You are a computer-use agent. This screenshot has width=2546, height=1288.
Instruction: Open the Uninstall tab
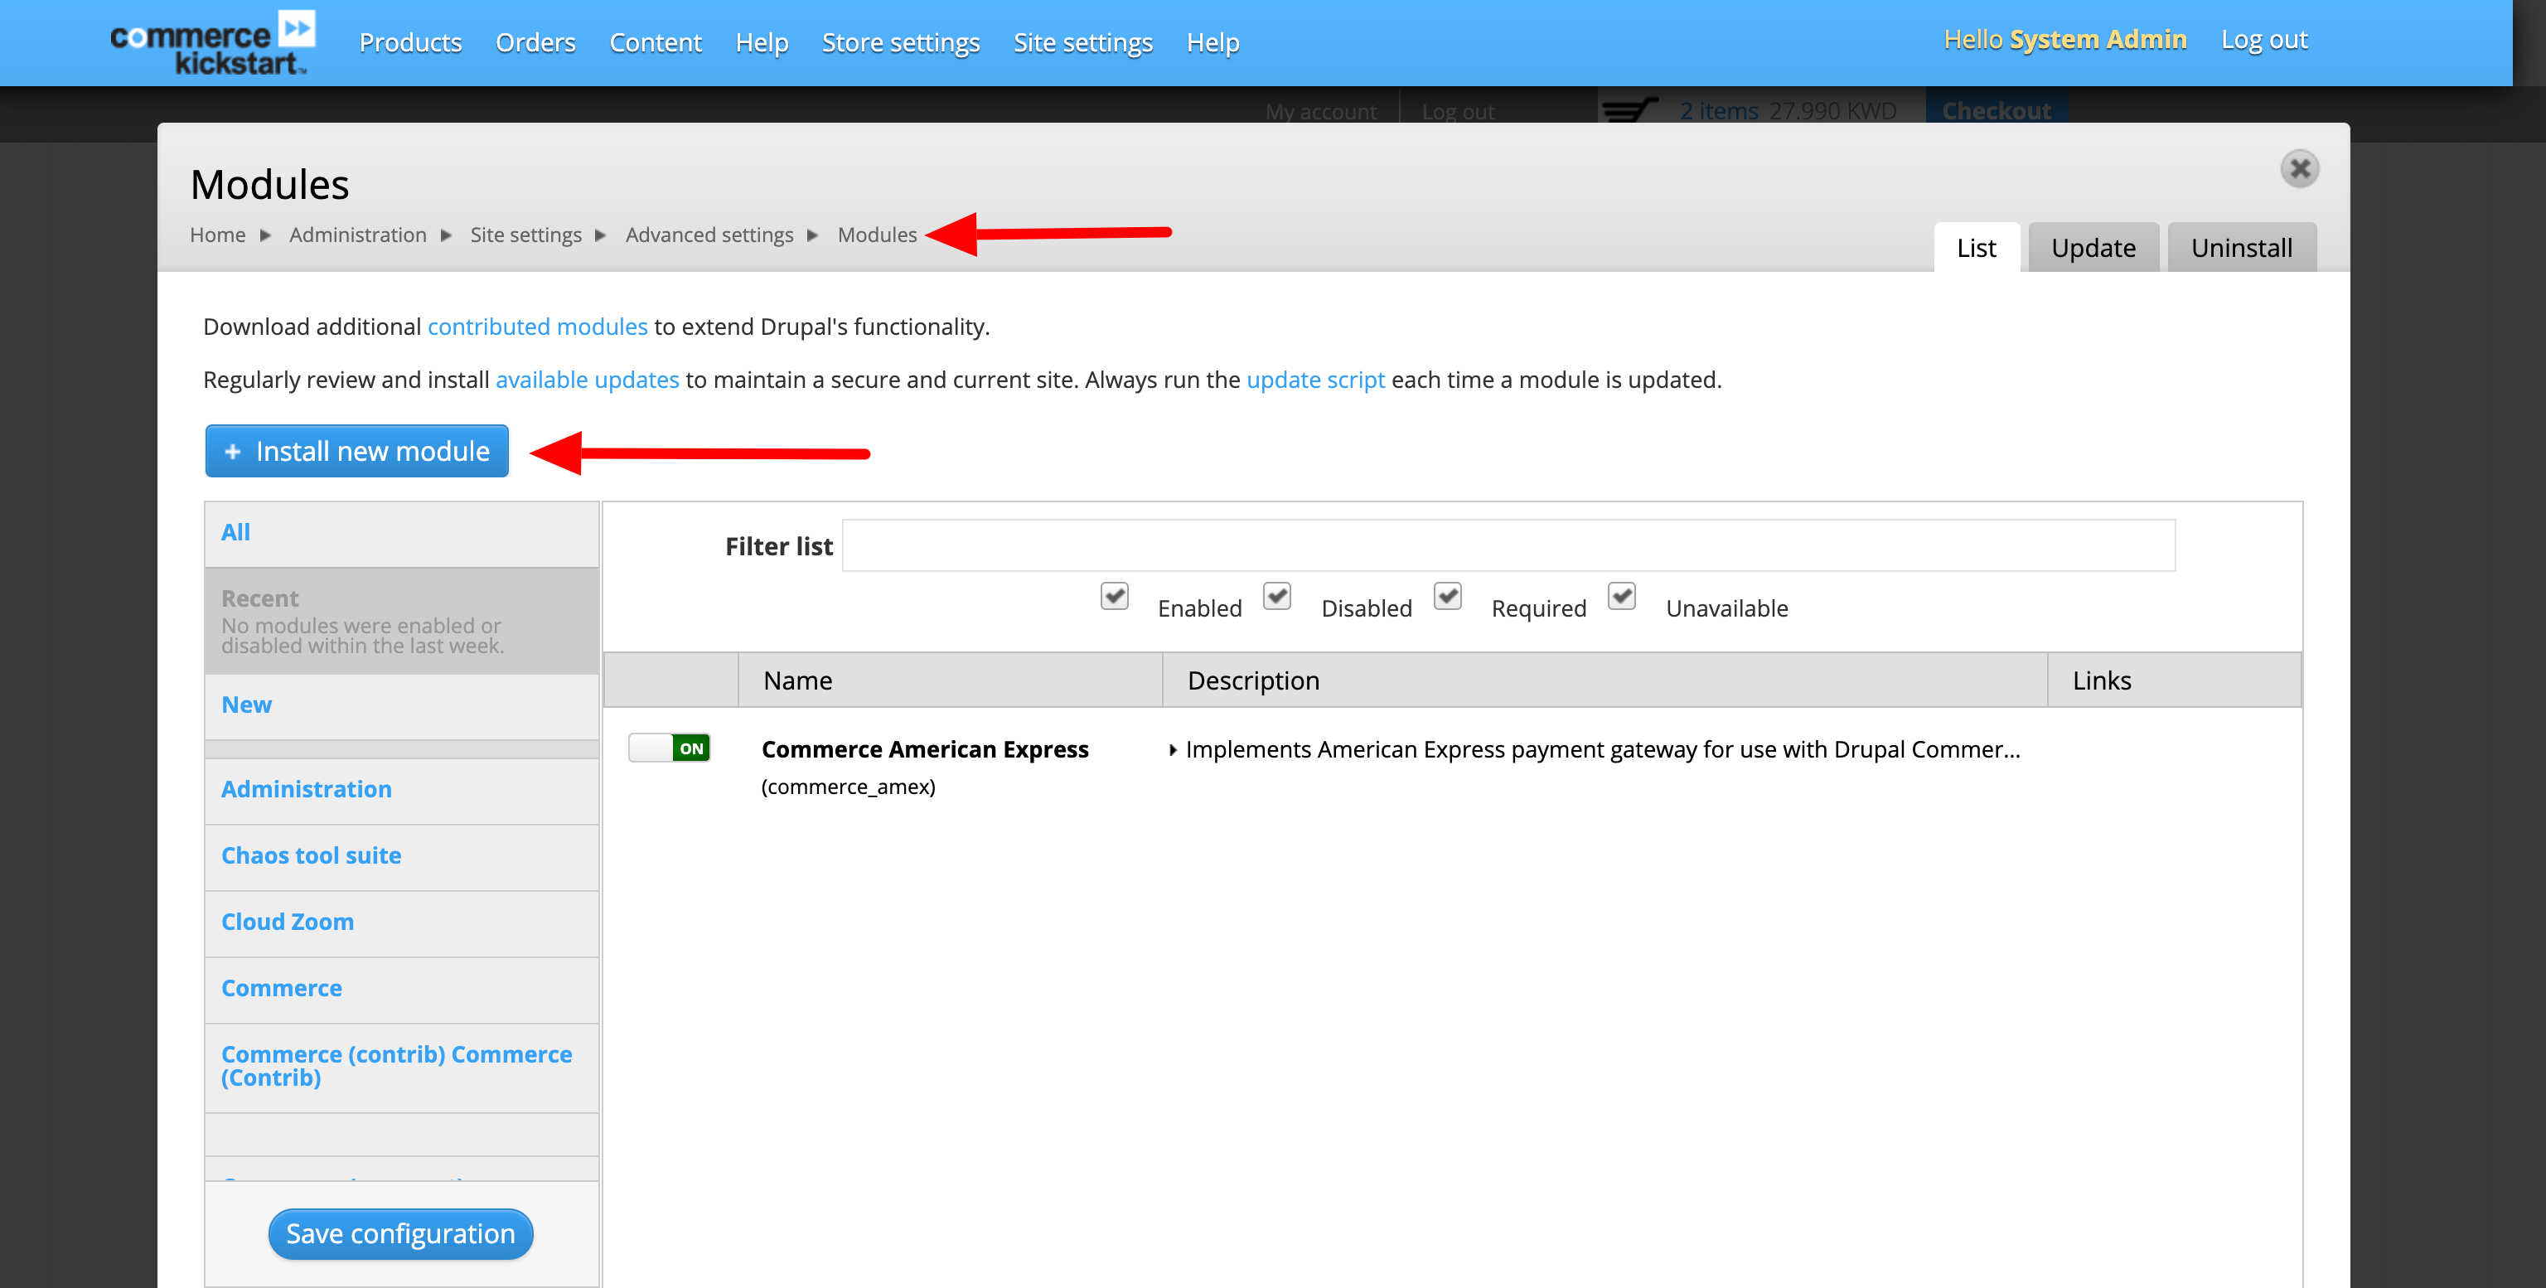coord(2242,247)
